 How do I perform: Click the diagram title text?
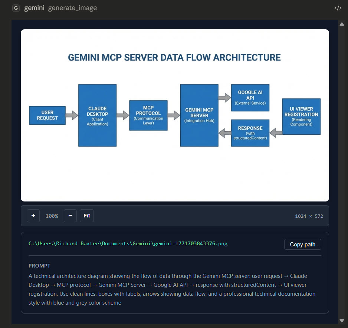point(174,58)
